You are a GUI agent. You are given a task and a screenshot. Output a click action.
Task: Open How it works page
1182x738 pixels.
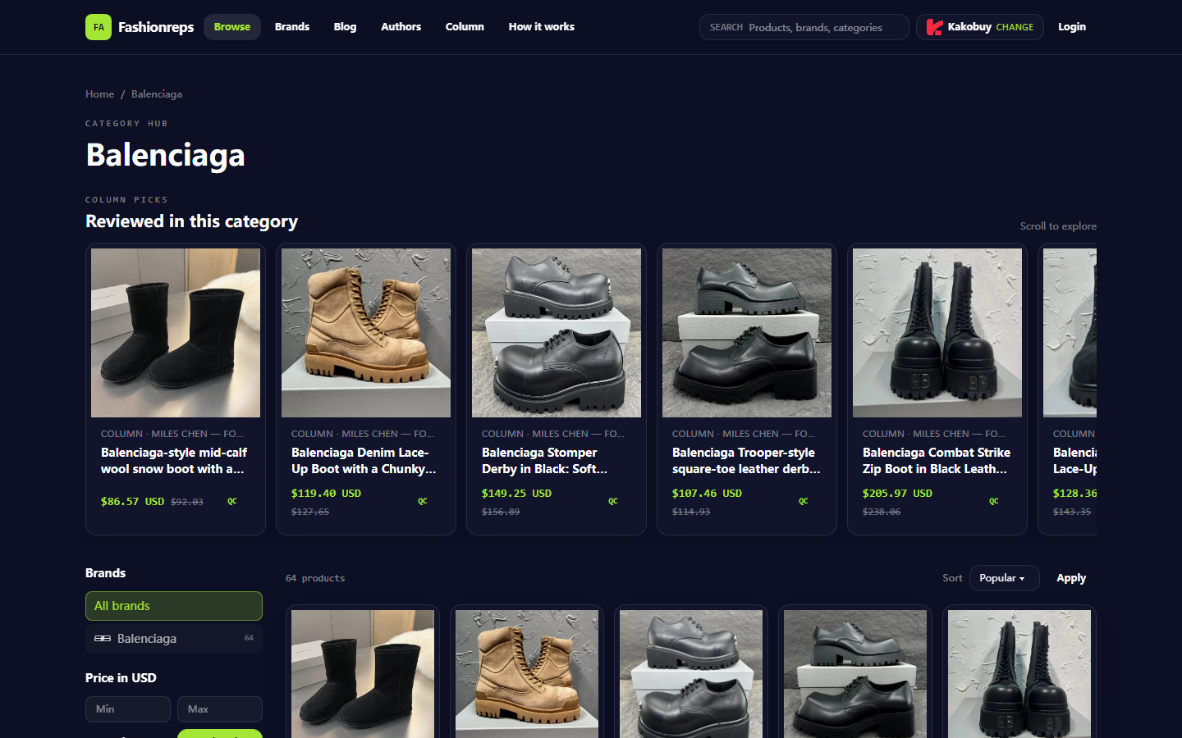tap(542, 27)
